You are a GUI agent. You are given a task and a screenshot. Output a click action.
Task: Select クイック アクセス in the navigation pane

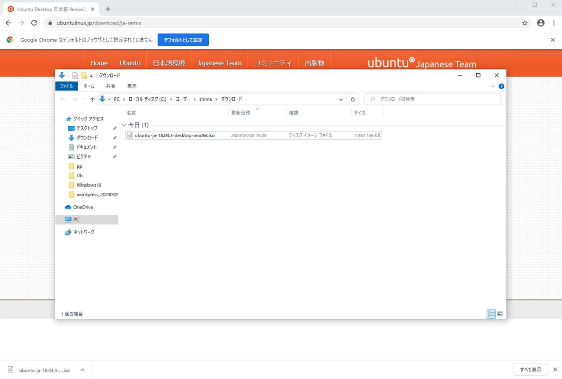click(88, 119)
